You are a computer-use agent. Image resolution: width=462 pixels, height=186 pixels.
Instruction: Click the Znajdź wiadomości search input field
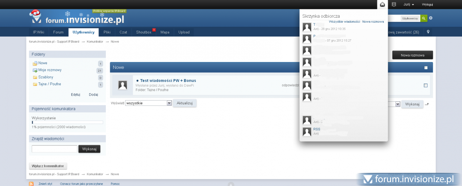pos(54,149)
